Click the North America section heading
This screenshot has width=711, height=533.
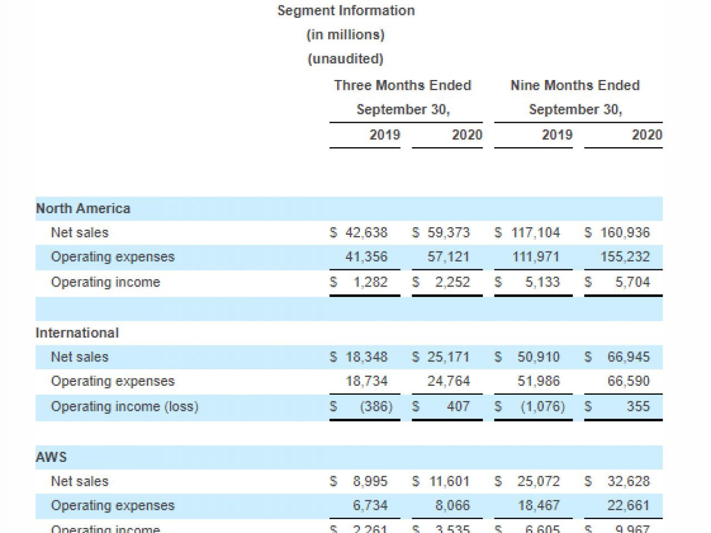pos(83,209)
